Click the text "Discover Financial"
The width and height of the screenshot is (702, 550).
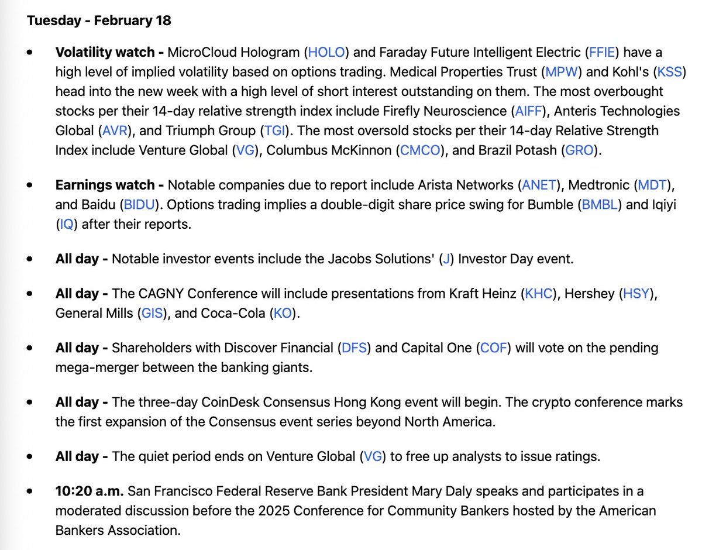pos(278,348)
